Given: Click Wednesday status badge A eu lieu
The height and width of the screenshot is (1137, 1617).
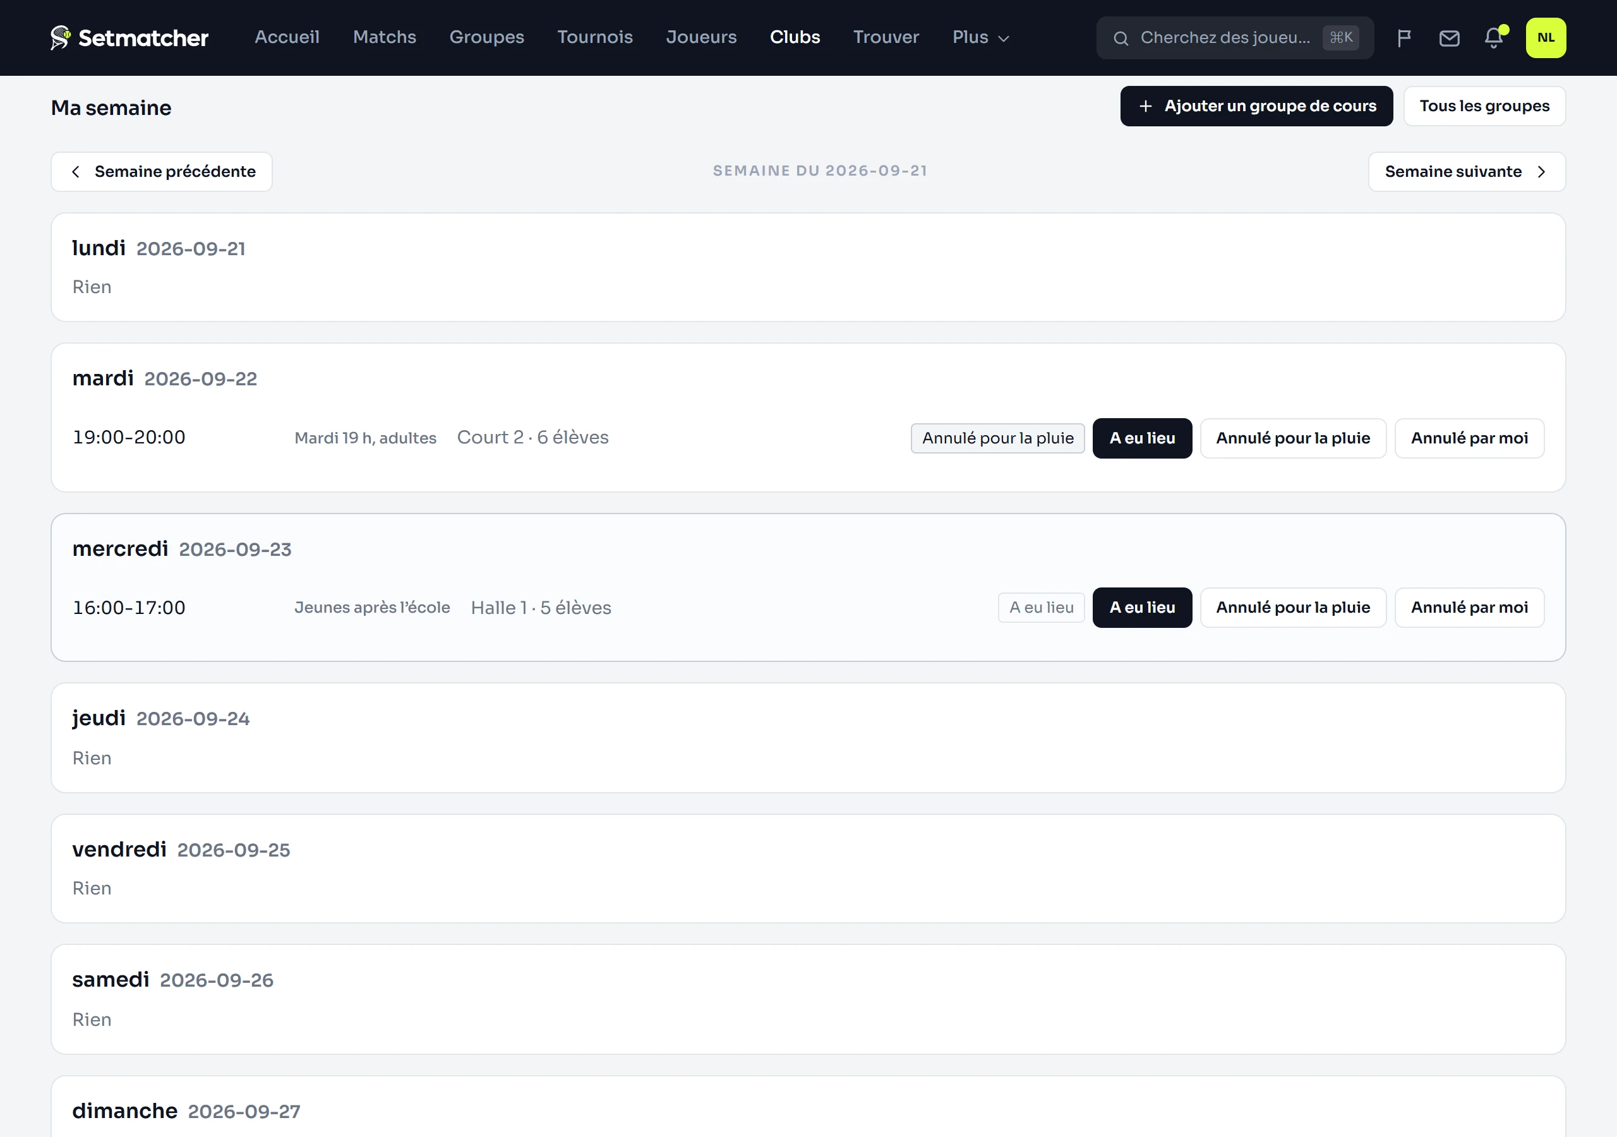Looking at the screenshot, I should coord(1041,608).
